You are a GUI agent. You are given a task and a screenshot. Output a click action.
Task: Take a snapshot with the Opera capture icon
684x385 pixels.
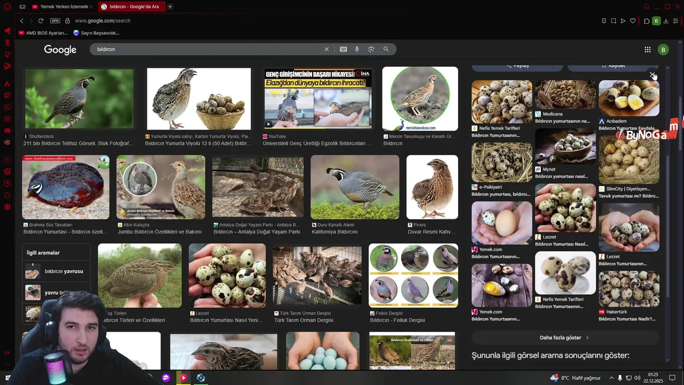(x=613, y=21)
